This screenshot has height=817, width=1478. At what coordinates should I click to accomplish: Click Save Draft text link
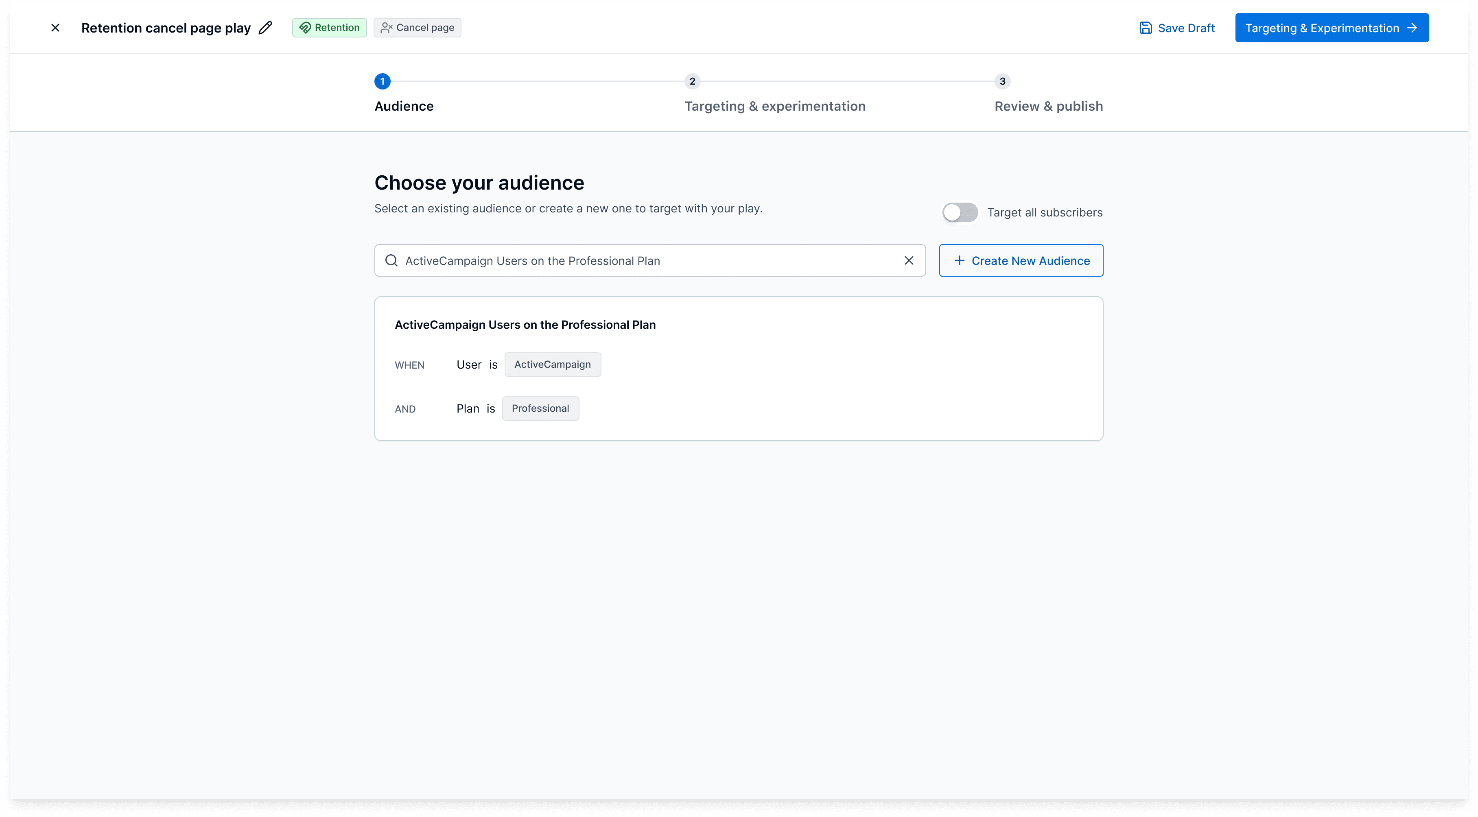coord(1186,28)
